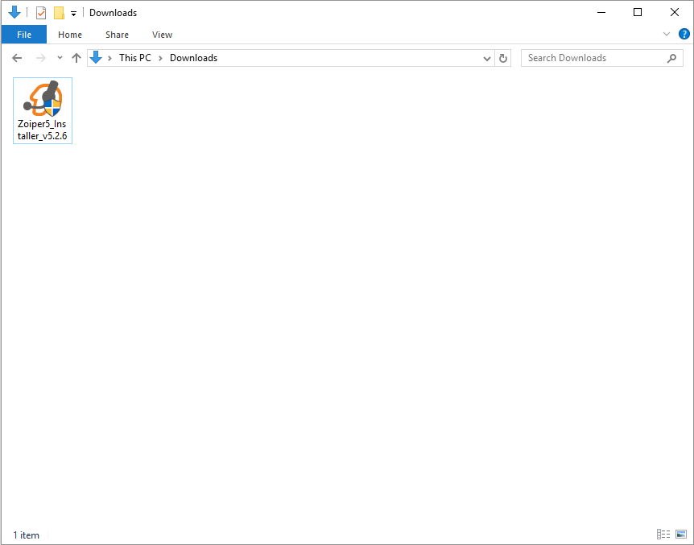Open Customize Quick Access Toolbar dropdown

coord(73,14)
